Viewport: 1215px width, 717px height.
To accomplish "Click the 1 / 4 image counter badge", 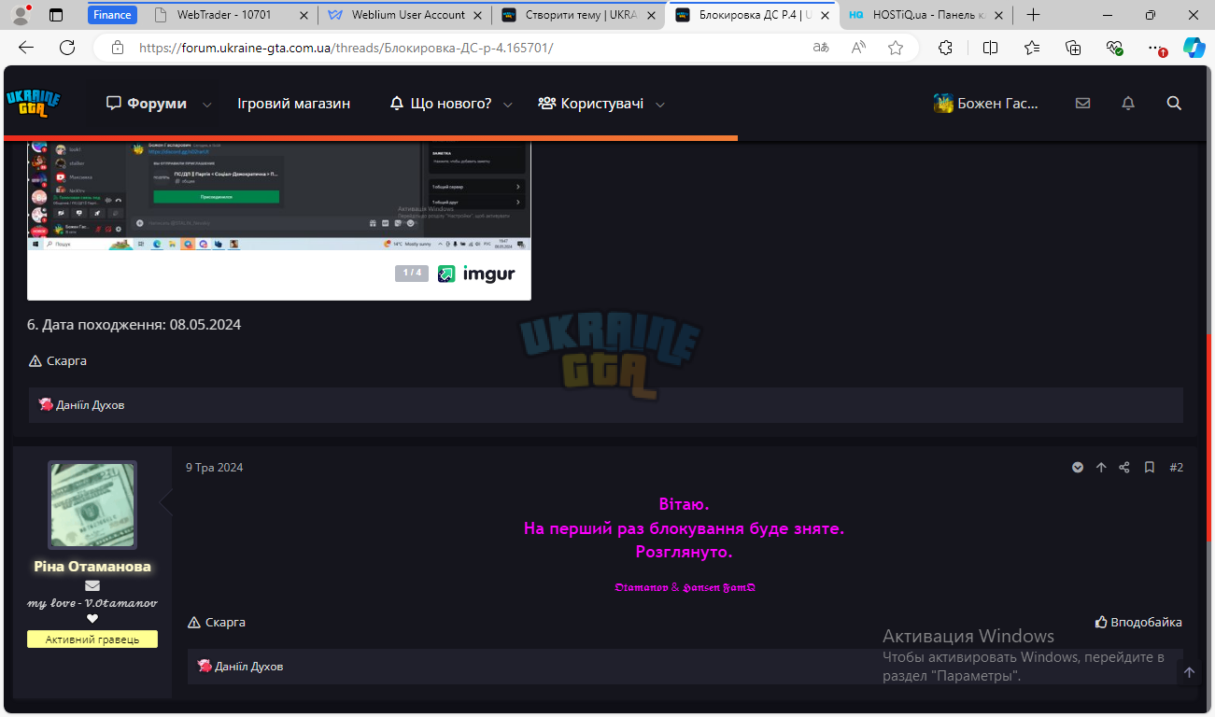I will [x=412, y=274].
